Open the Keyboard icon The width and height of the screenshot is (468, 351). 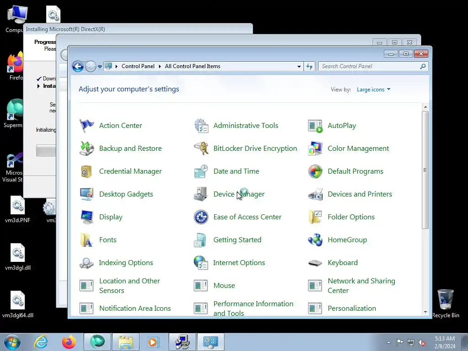click(x=315, y=263)
